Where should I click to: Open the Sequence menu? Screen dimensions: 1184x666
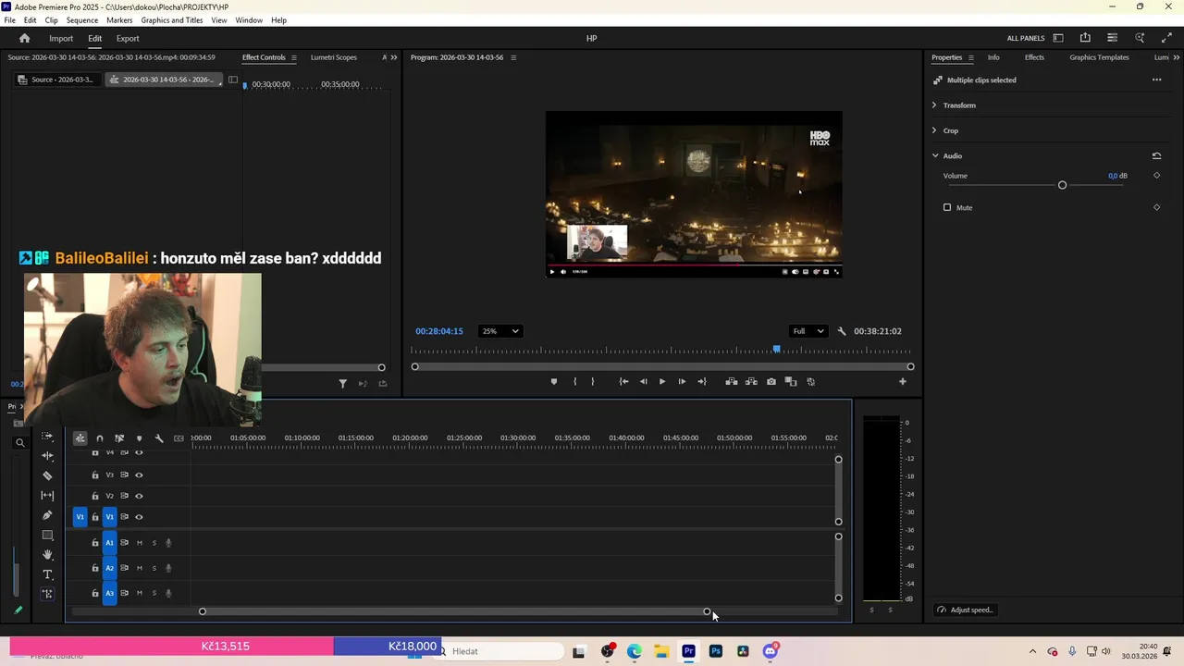82,20
